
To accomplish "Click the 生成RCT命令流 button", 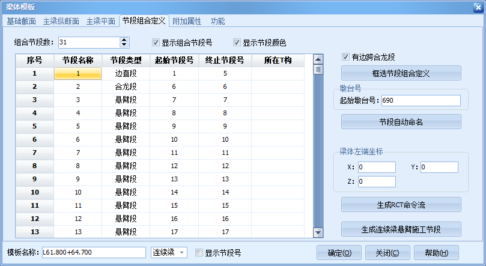I will coord(401,205).
